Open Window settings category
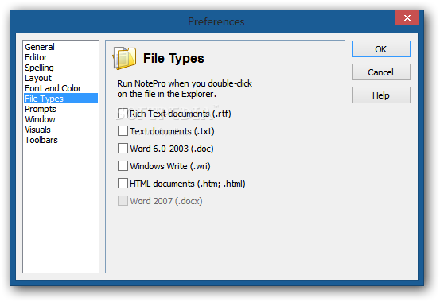Viewport: 440px width, 302px height. click(x=40, y=119)
